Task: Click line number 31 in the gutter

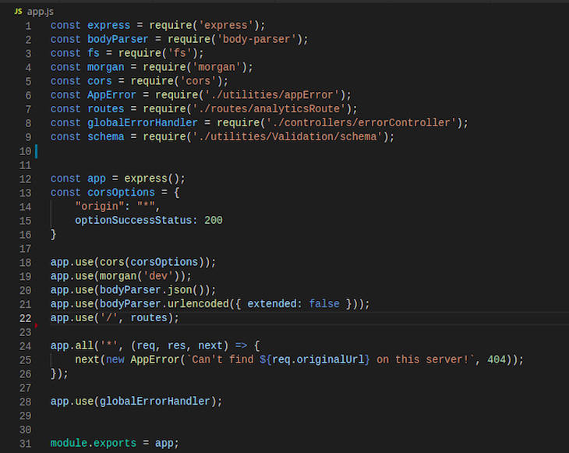Action: click(25, 444)
